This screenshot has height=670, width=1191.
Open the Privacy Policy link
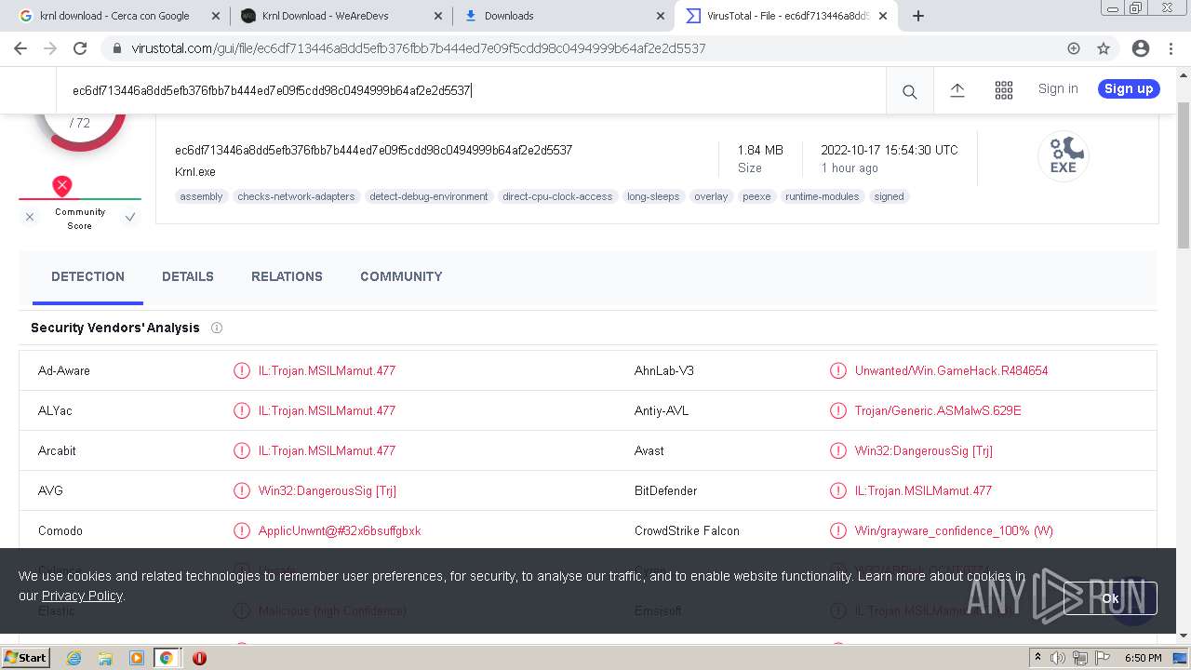(82, 596)
